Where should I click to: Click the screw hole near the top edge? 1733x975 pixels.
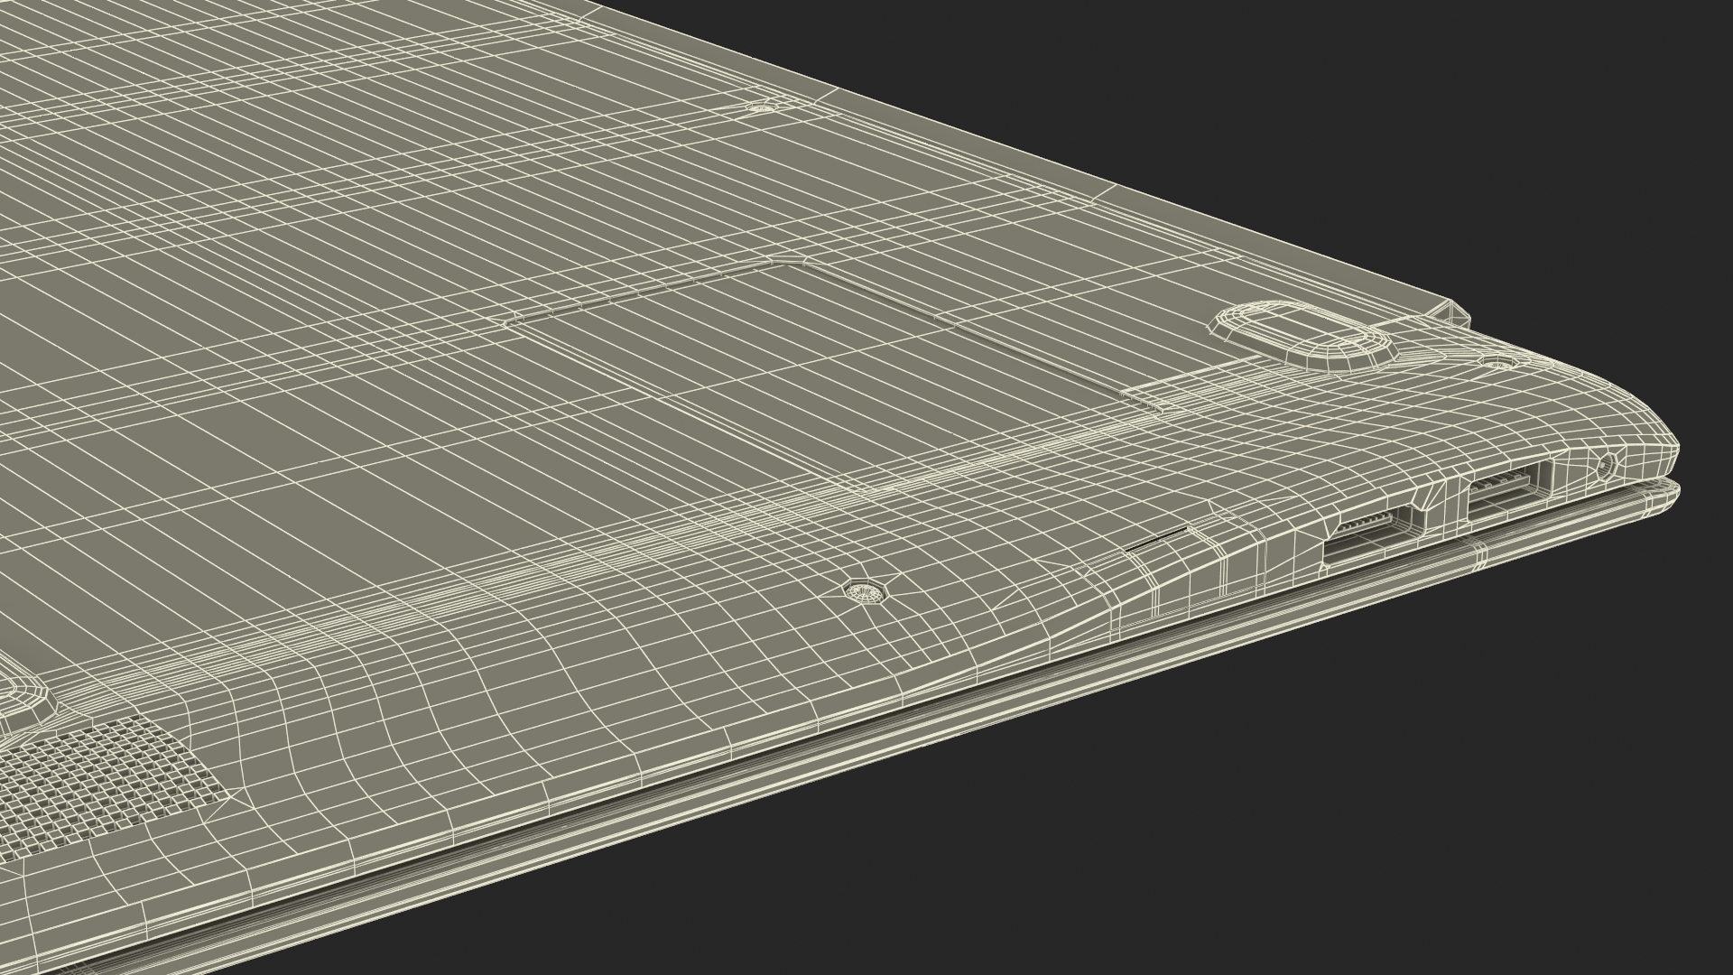click(763, 107)
